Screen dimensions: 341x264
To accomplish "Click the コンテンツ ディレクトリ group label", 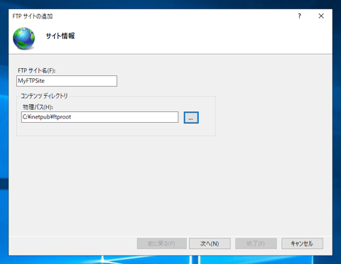I will 44,96.
